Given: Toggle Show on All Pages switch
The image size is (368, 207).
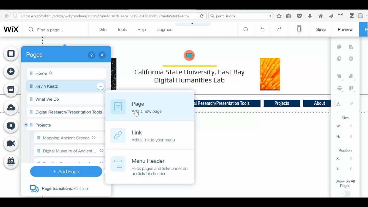Looking at the screenshot, I should (345, 193).
